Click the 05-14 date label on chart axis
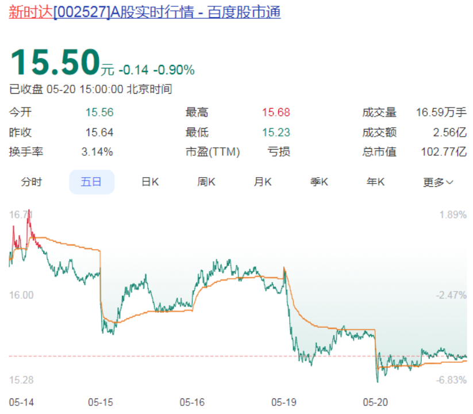 pos(21,402)
